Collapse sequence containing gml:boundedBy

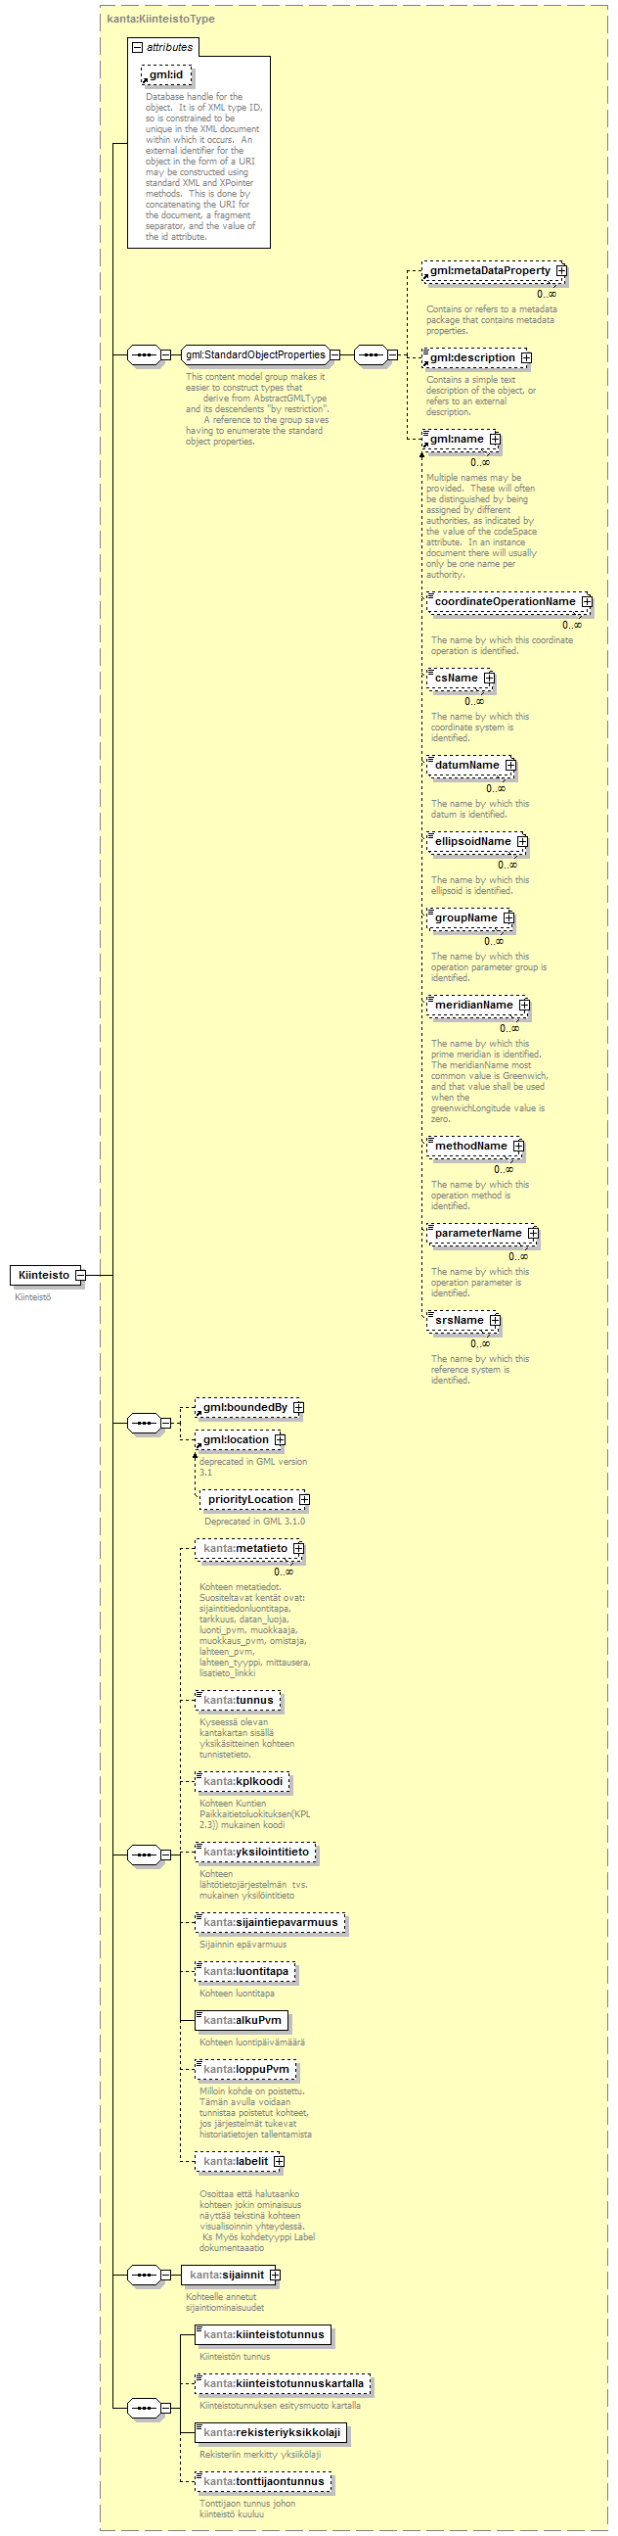pos(166,1423)
